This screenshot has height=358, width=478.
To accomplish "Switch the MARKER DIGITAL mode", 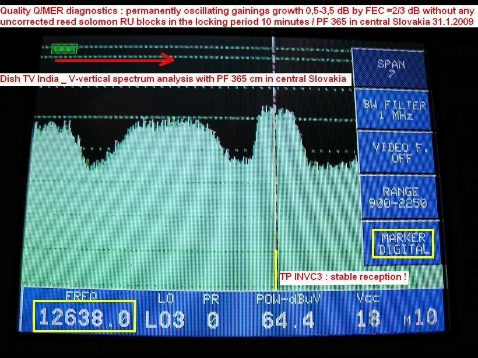I will tap(403, 244).
